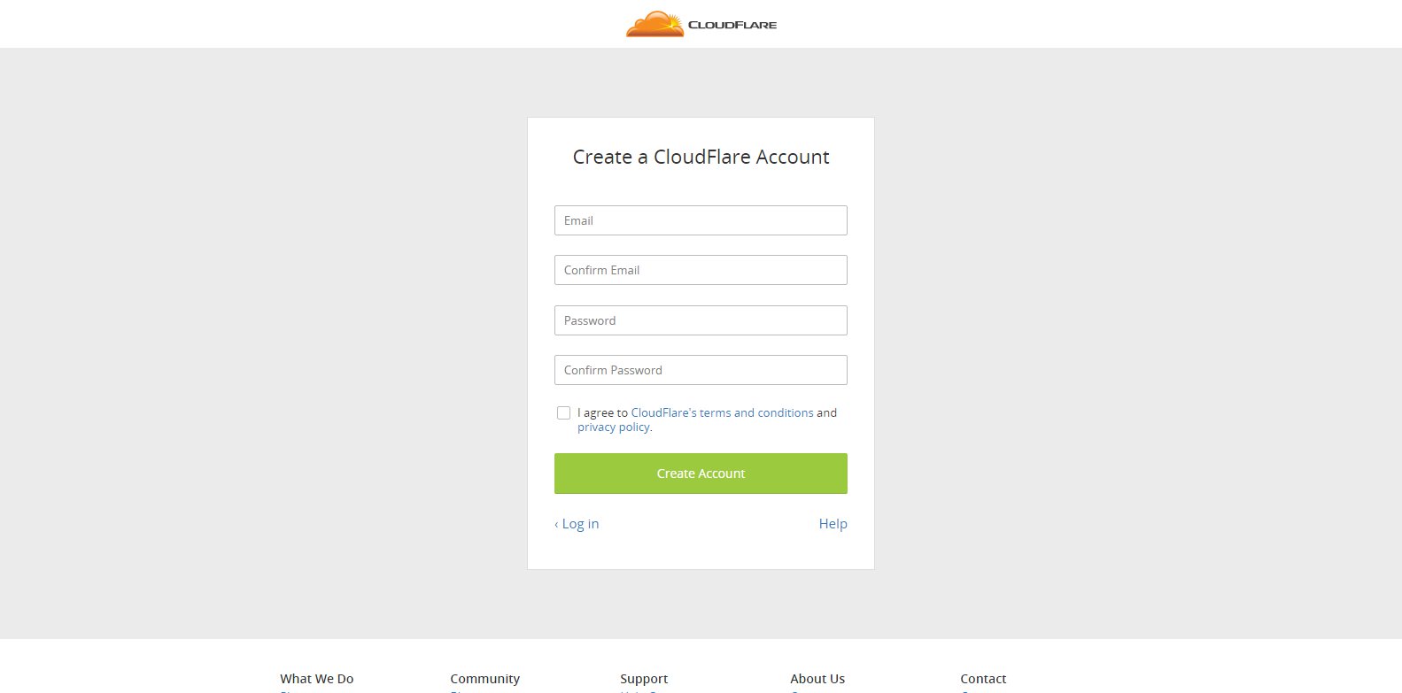
Task: Open the Help link
Action: coord(833,524)
